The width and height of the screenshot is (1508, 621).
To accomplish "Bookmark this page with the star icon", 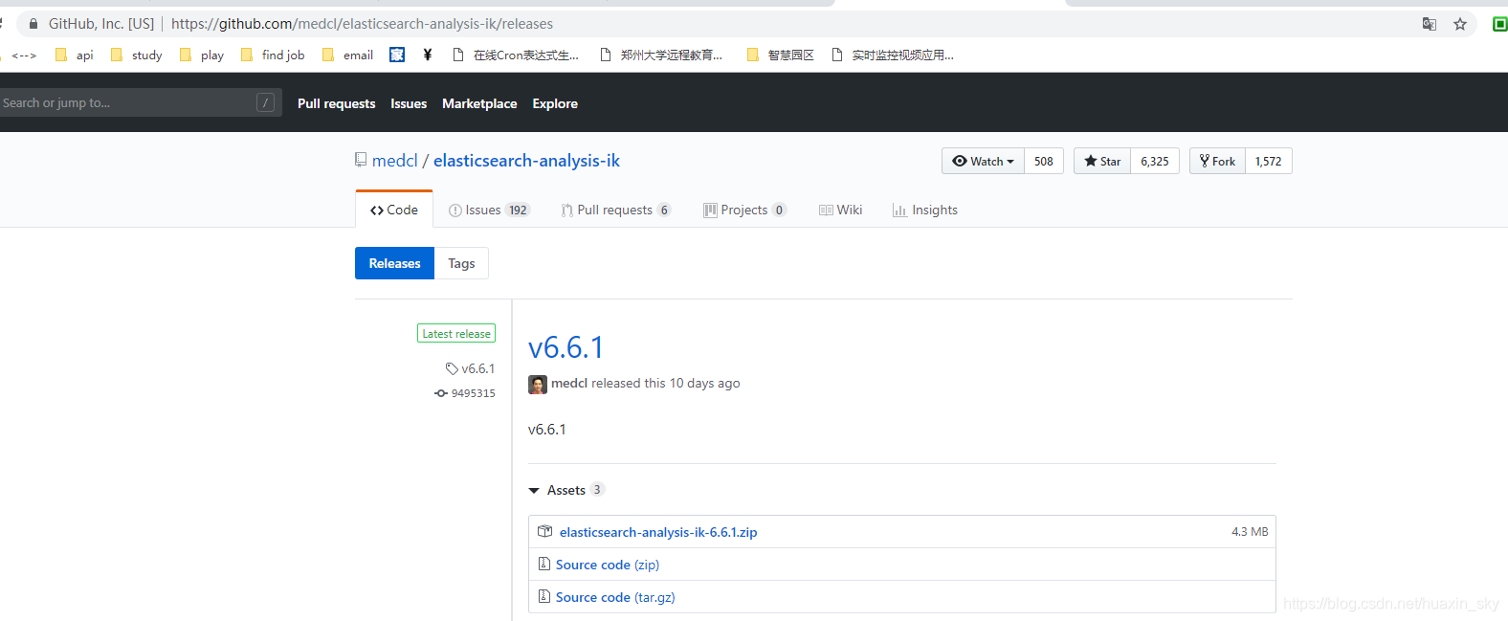I will (x=1460, y=24).
